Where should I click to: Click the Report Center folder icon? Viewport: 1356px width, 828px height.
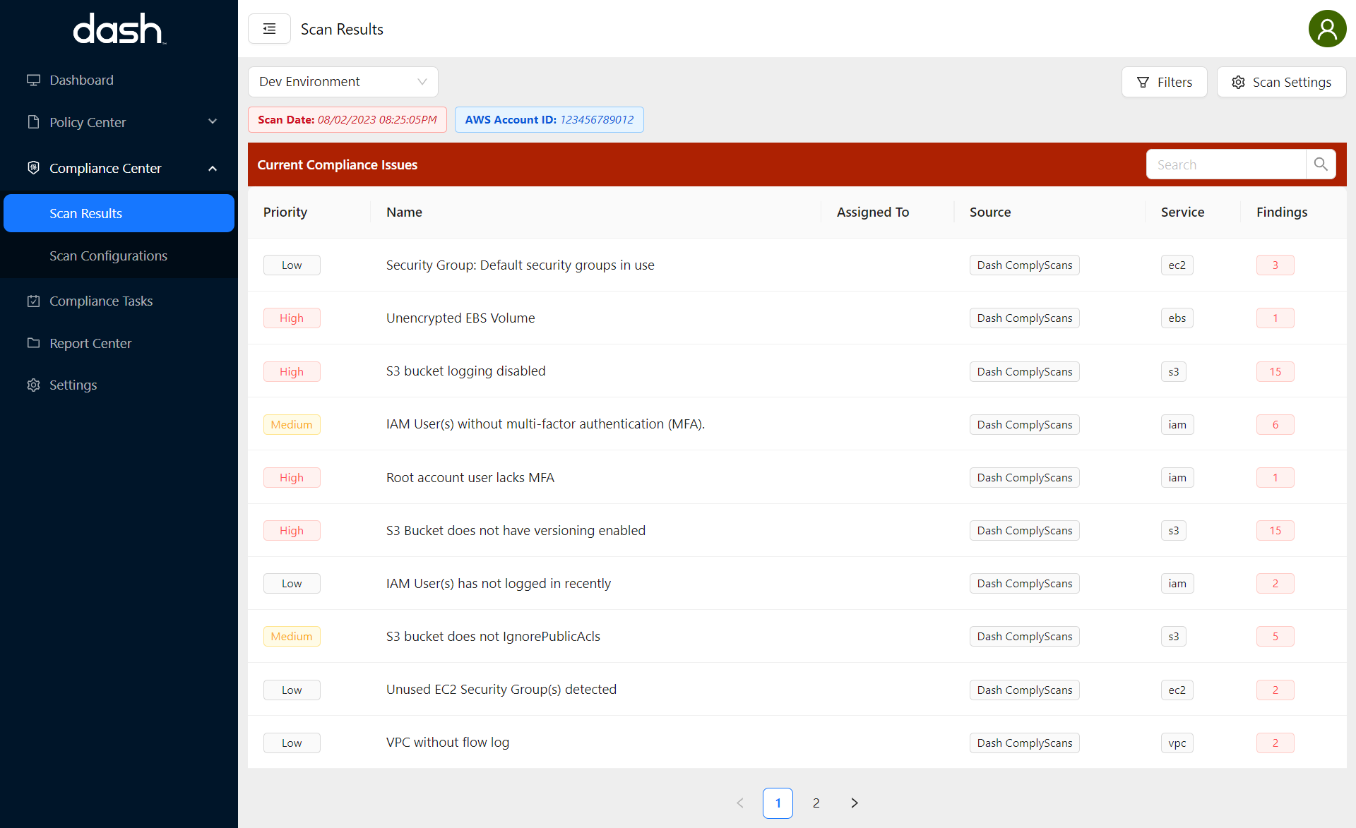coord(33,343)
